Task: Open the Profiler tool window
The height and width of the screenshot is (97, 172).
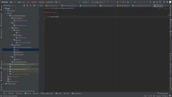Action: 66,93
